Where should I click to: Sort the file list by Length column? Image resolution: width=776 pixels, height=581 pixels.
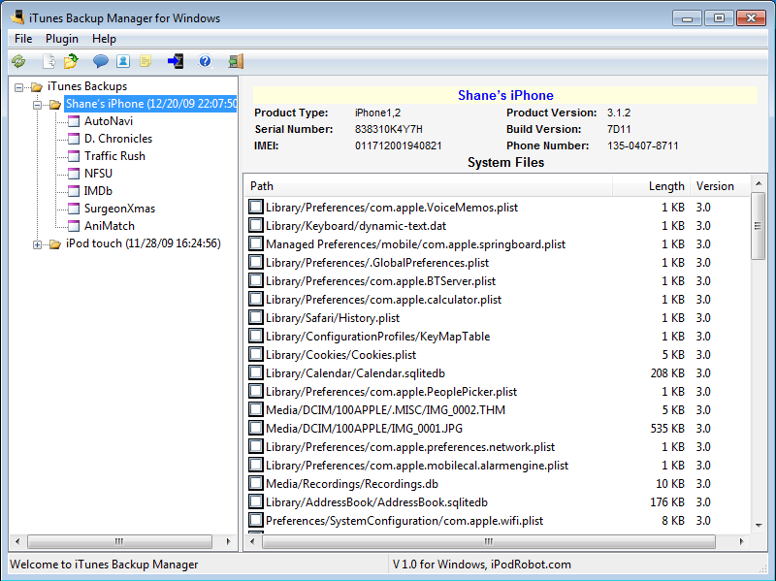coord(666,186)
